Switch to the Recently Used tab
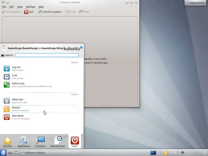This screenshot has height=156, width=208. pos(57,142)
